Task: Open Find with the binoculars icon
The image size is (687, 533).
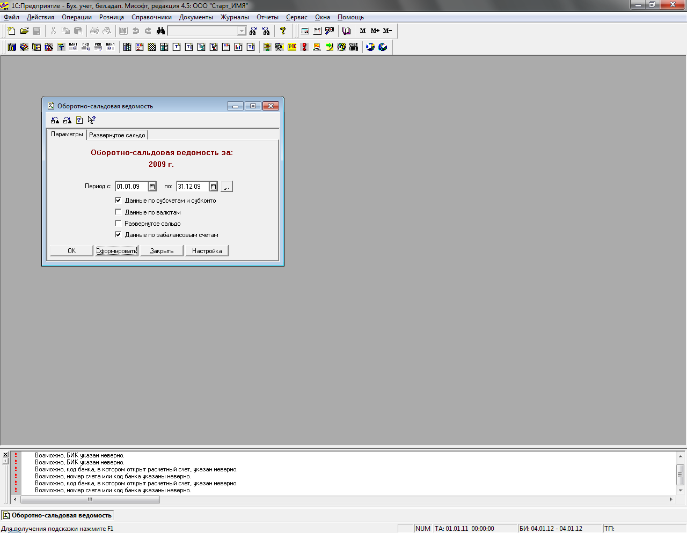Action: coord(160,31)
